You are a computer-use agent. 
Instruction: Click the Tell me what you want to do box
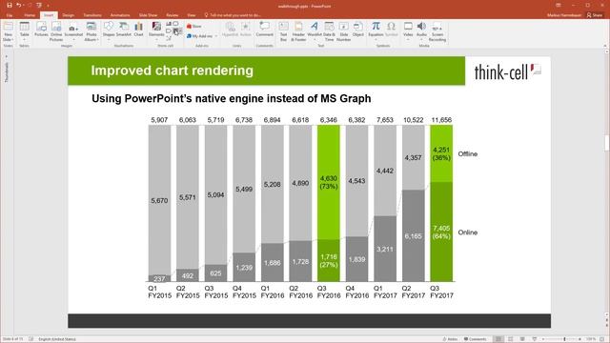tap(233, 15)
